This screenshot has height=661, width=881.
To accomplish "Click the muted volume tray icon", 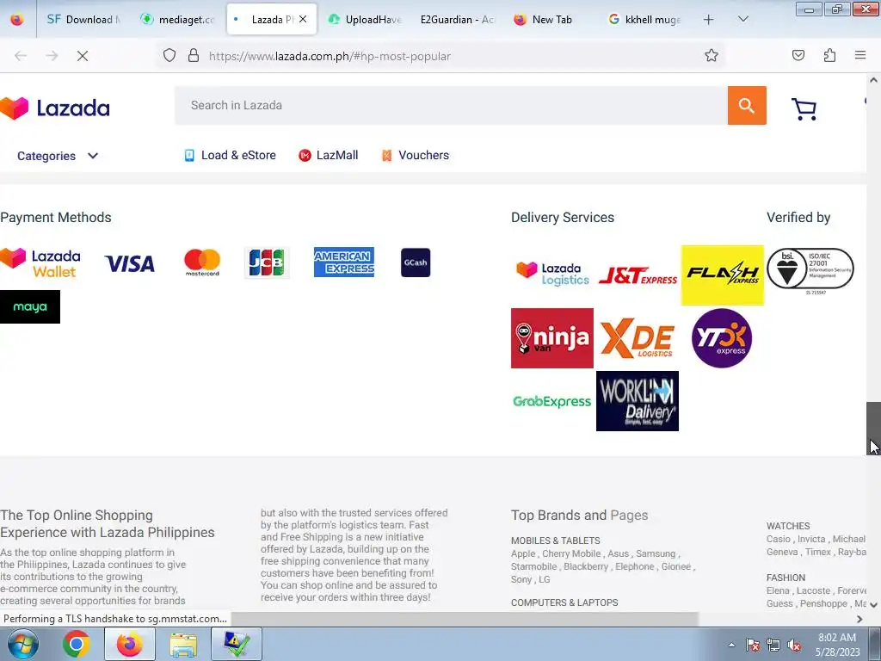I will [794, 646].
